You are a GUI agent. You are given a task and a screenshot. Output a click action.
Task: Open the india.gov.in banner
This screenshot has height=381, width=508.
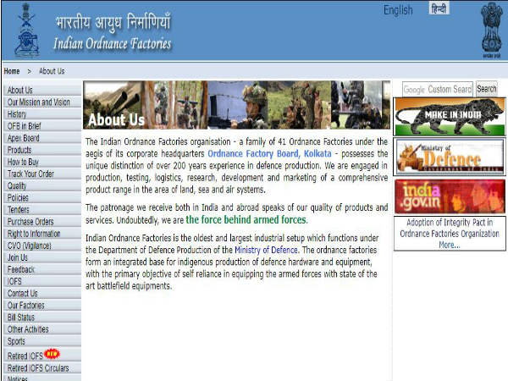coord(450,196)
